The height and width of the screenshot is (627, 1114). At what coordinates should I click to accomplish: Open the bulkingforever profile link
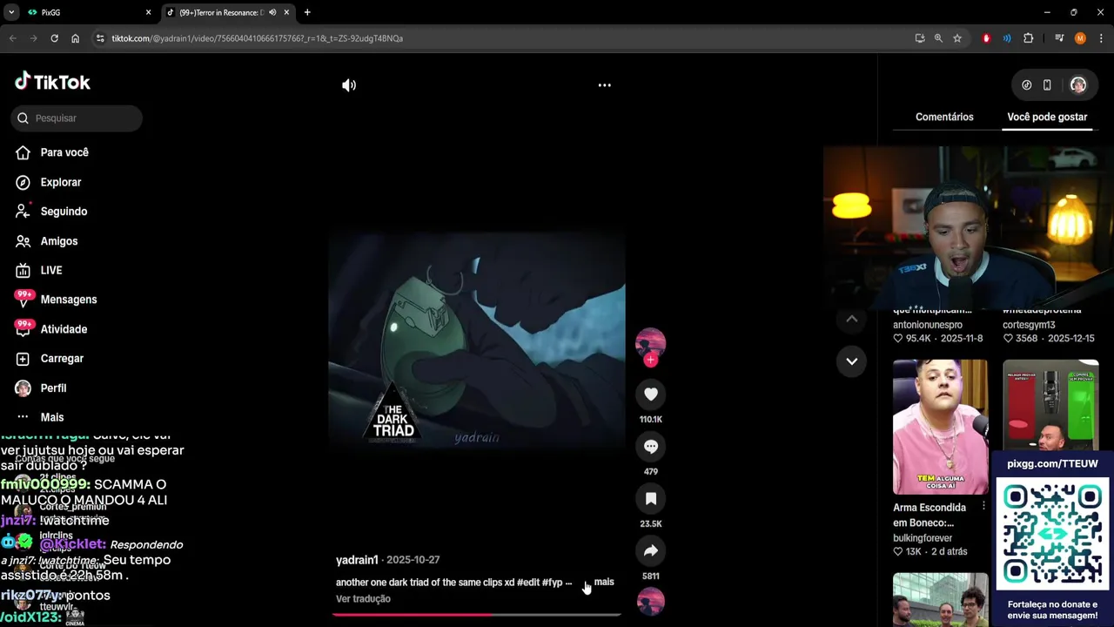click(x=923, y=538)
